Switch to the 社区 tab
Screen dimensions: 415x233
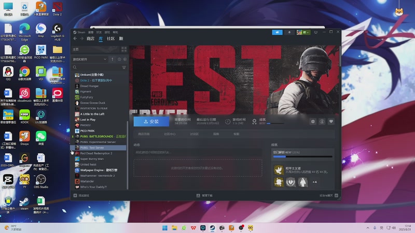(x=110, y=38)
